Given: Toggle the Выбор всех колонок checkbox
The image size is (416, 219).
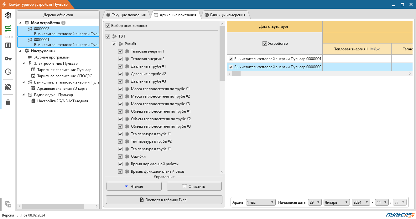Looking at the screenshot, I should (108, 26).
